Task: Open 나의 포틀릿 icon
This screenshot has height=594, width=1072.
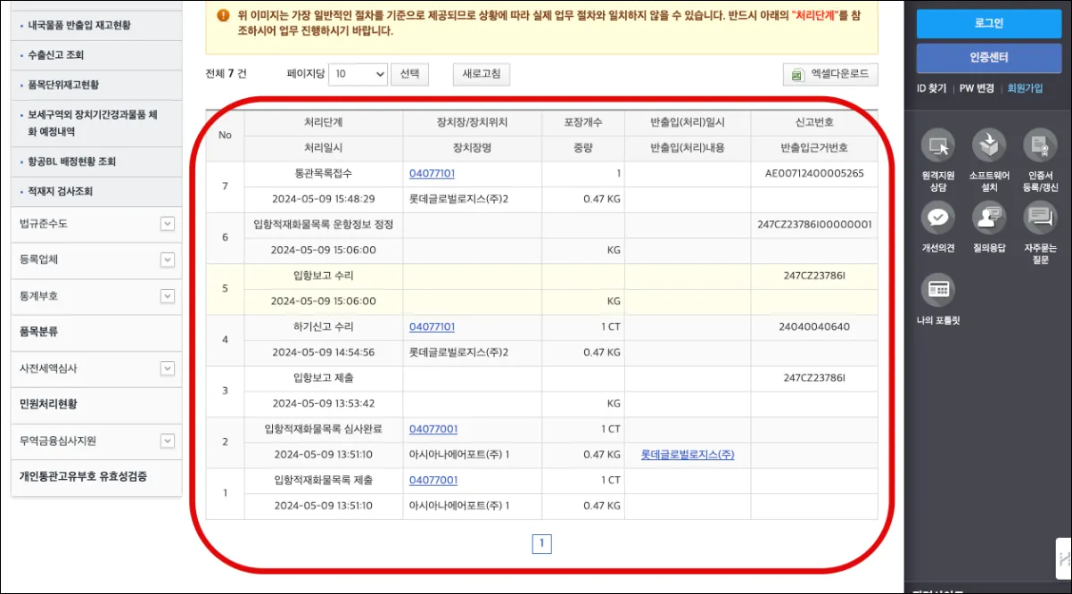Action: [937, 289]
